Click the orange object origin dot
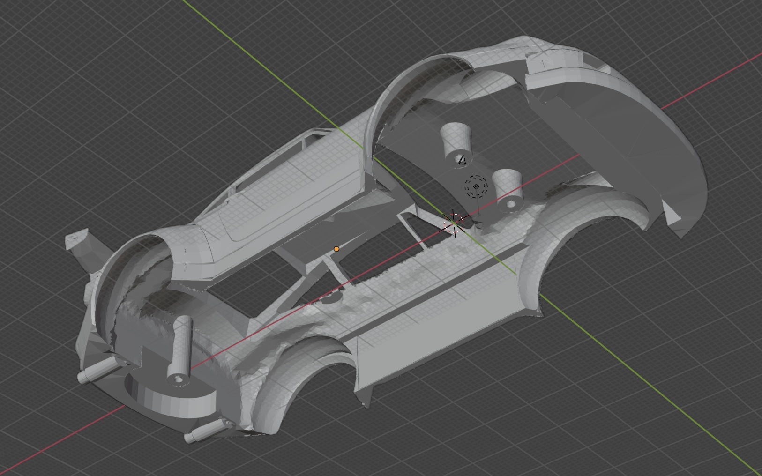This screenshot has height=476, width=762. tap(336, 249)
